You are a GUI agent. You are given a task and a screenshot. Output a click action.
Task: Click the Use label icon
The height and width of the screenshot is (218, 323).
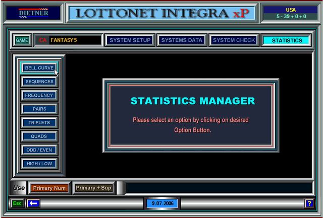point(19,188)
